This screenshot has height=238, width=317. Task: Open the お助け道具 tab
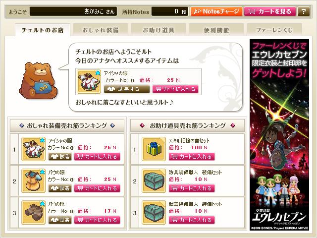pos(158,30)
